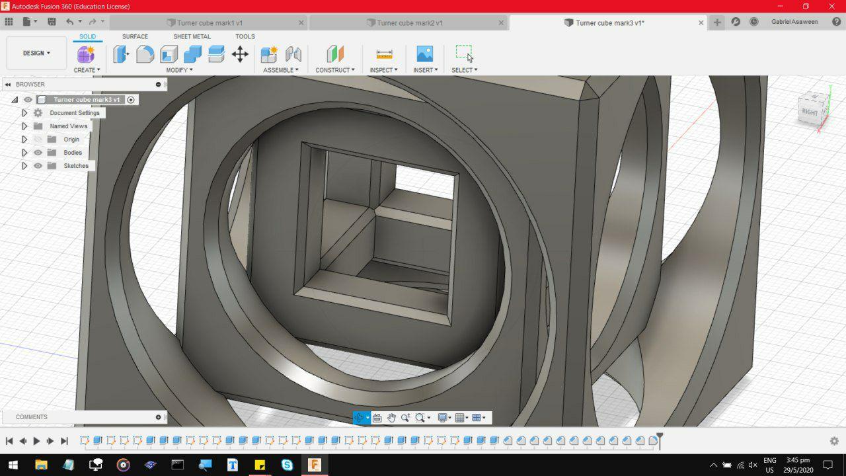Image resolution: width=846 pixels, height=476 pixels.
Task: Click the Insert image icon
Action: [x=425, y=54]
